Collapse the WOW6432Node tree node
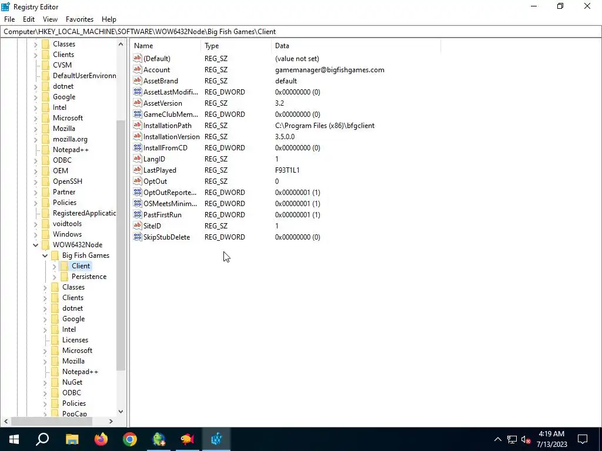602x451 pixels. click(36, 245)
